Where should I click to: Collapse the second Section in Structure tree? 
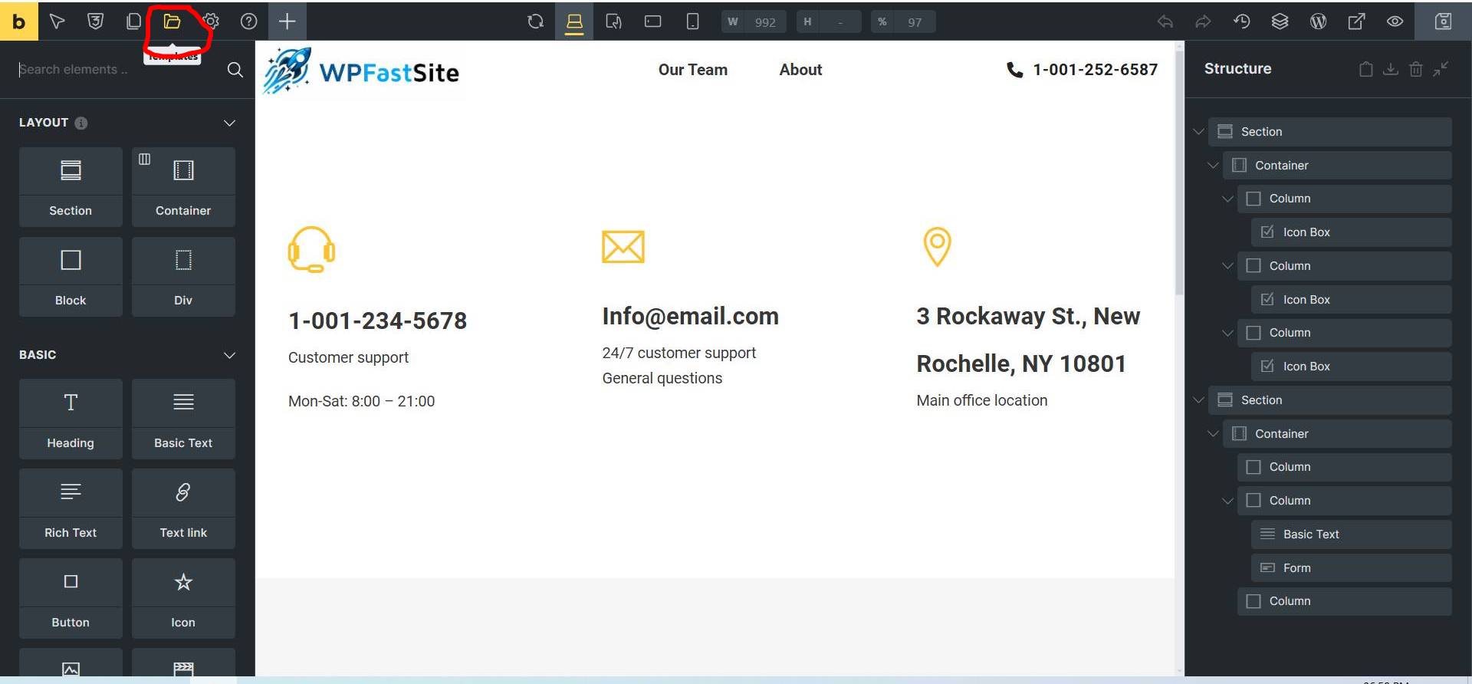[x=1198, y=400]
